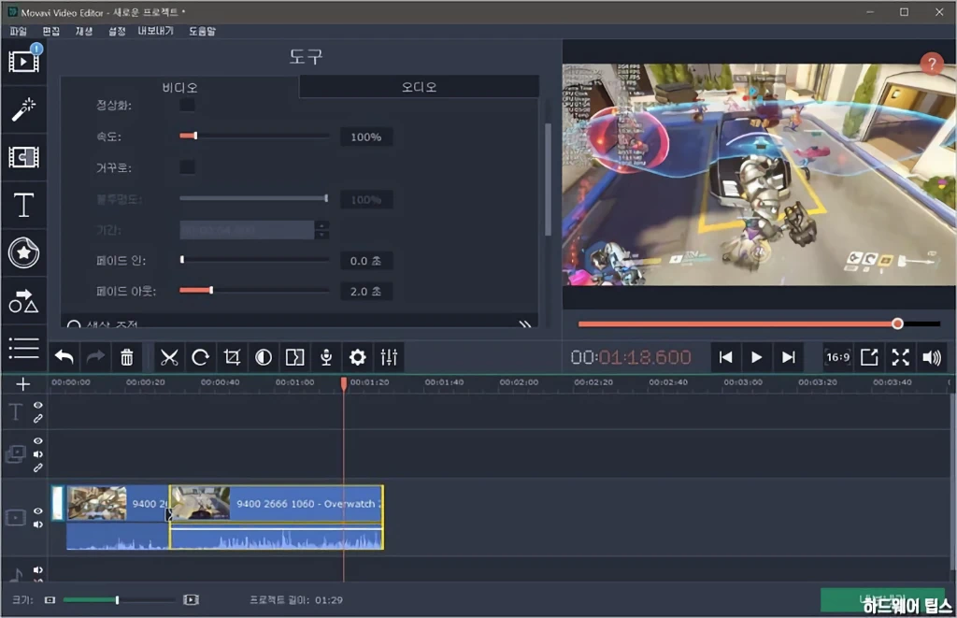Viewport: 957px width, 618px height.
Task: Open the 내보내기 menu
Action: click(x=156, y=31)
